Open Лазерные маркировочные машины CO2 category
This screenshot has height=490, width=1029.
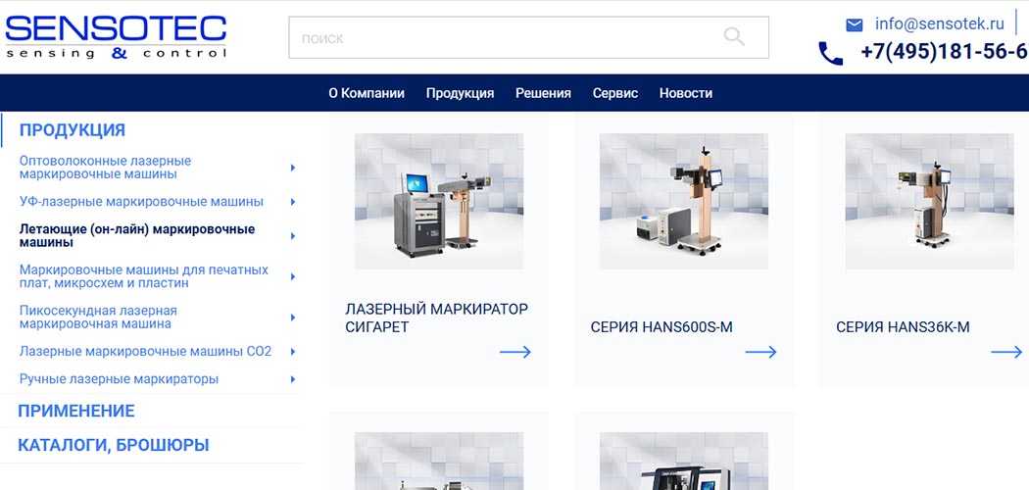145,351
